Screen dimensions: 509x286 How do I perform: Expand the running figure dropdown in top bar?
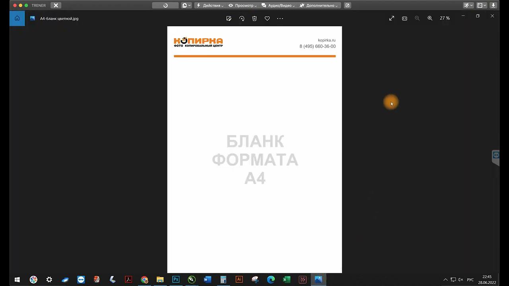(x=468, y=6)
